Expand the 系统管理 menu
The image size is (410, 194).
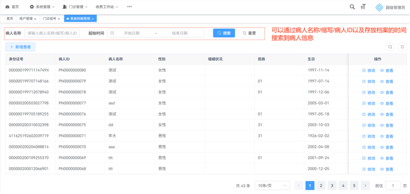(x=42, y=7)
